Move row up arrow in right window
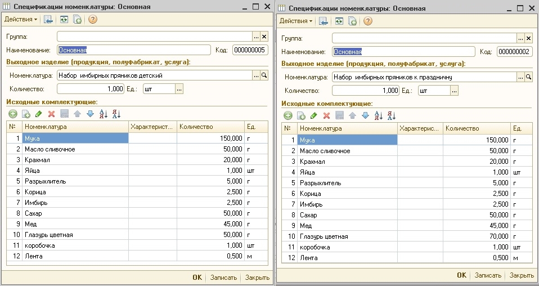Viewport: 539px width, 286px height. pyautogui.click(x=352, y=115)
